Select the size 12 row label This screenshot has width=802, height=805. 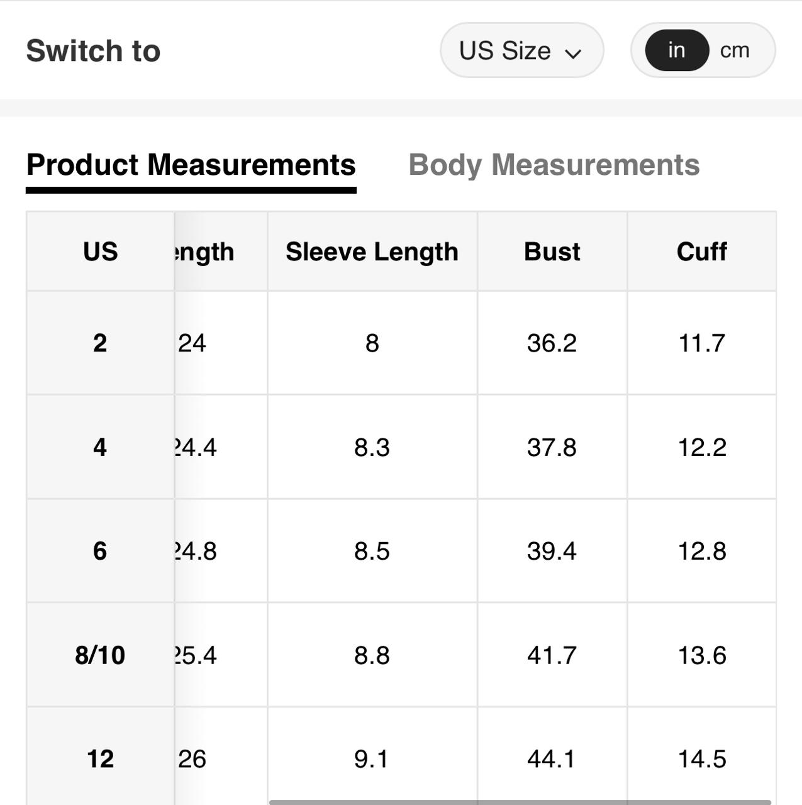[x=100, y=759]
